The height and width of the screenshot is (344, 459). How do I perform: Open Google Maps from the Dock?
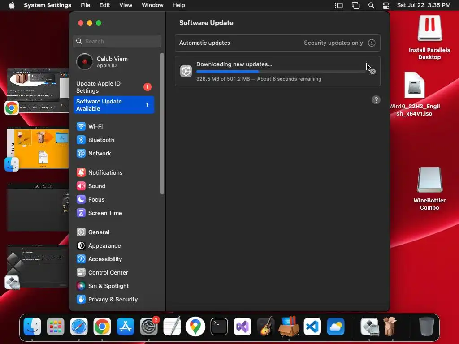[195, 327]
